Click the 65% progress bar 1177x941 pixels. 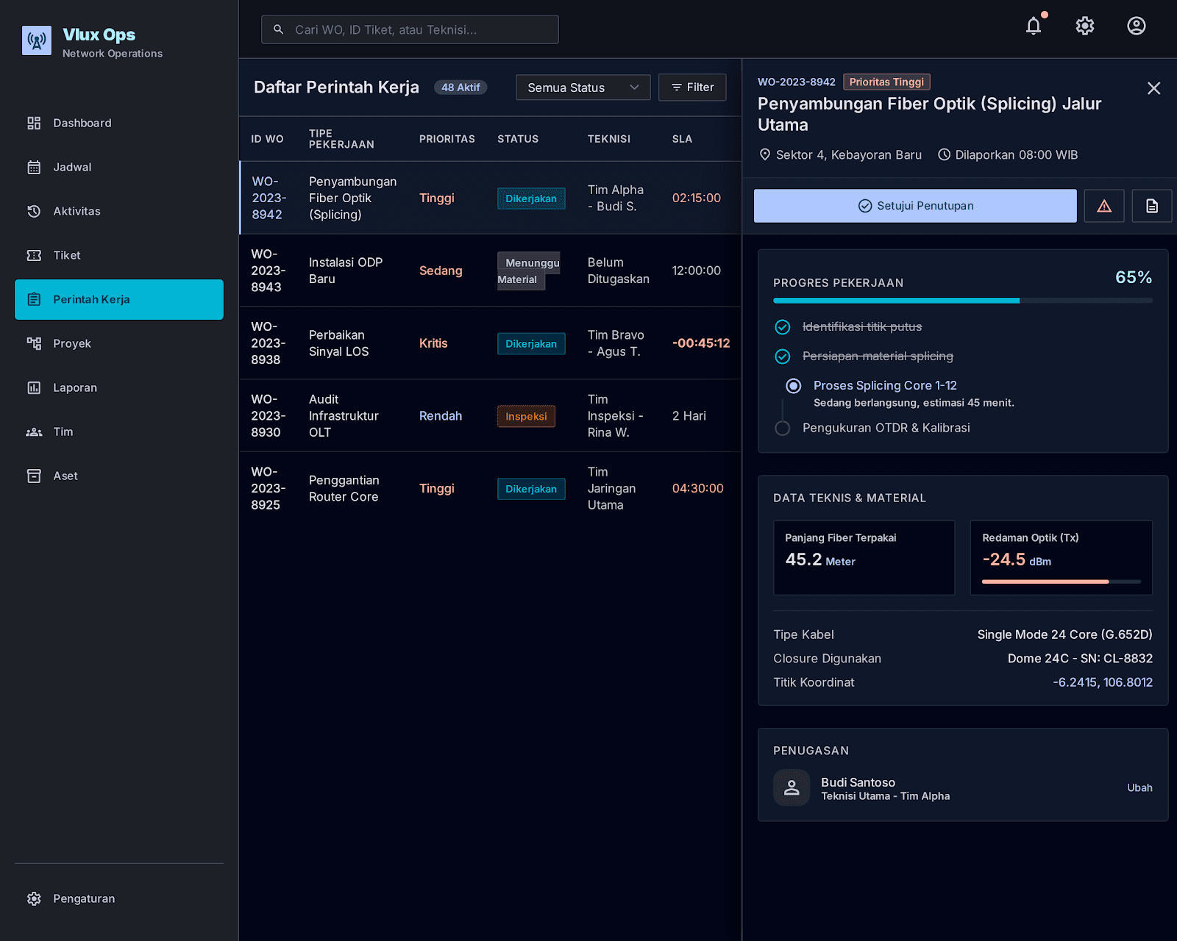(963, 301)
